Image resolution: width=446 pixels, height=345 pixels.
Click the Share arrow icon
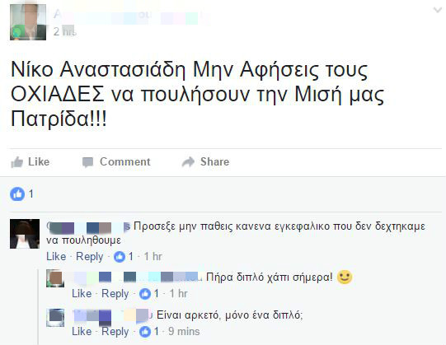coord(188,162)
